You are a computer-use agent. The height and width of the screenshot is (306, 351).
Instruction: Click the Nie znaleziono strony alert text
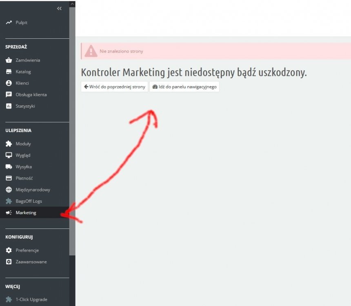click(121, 51)
